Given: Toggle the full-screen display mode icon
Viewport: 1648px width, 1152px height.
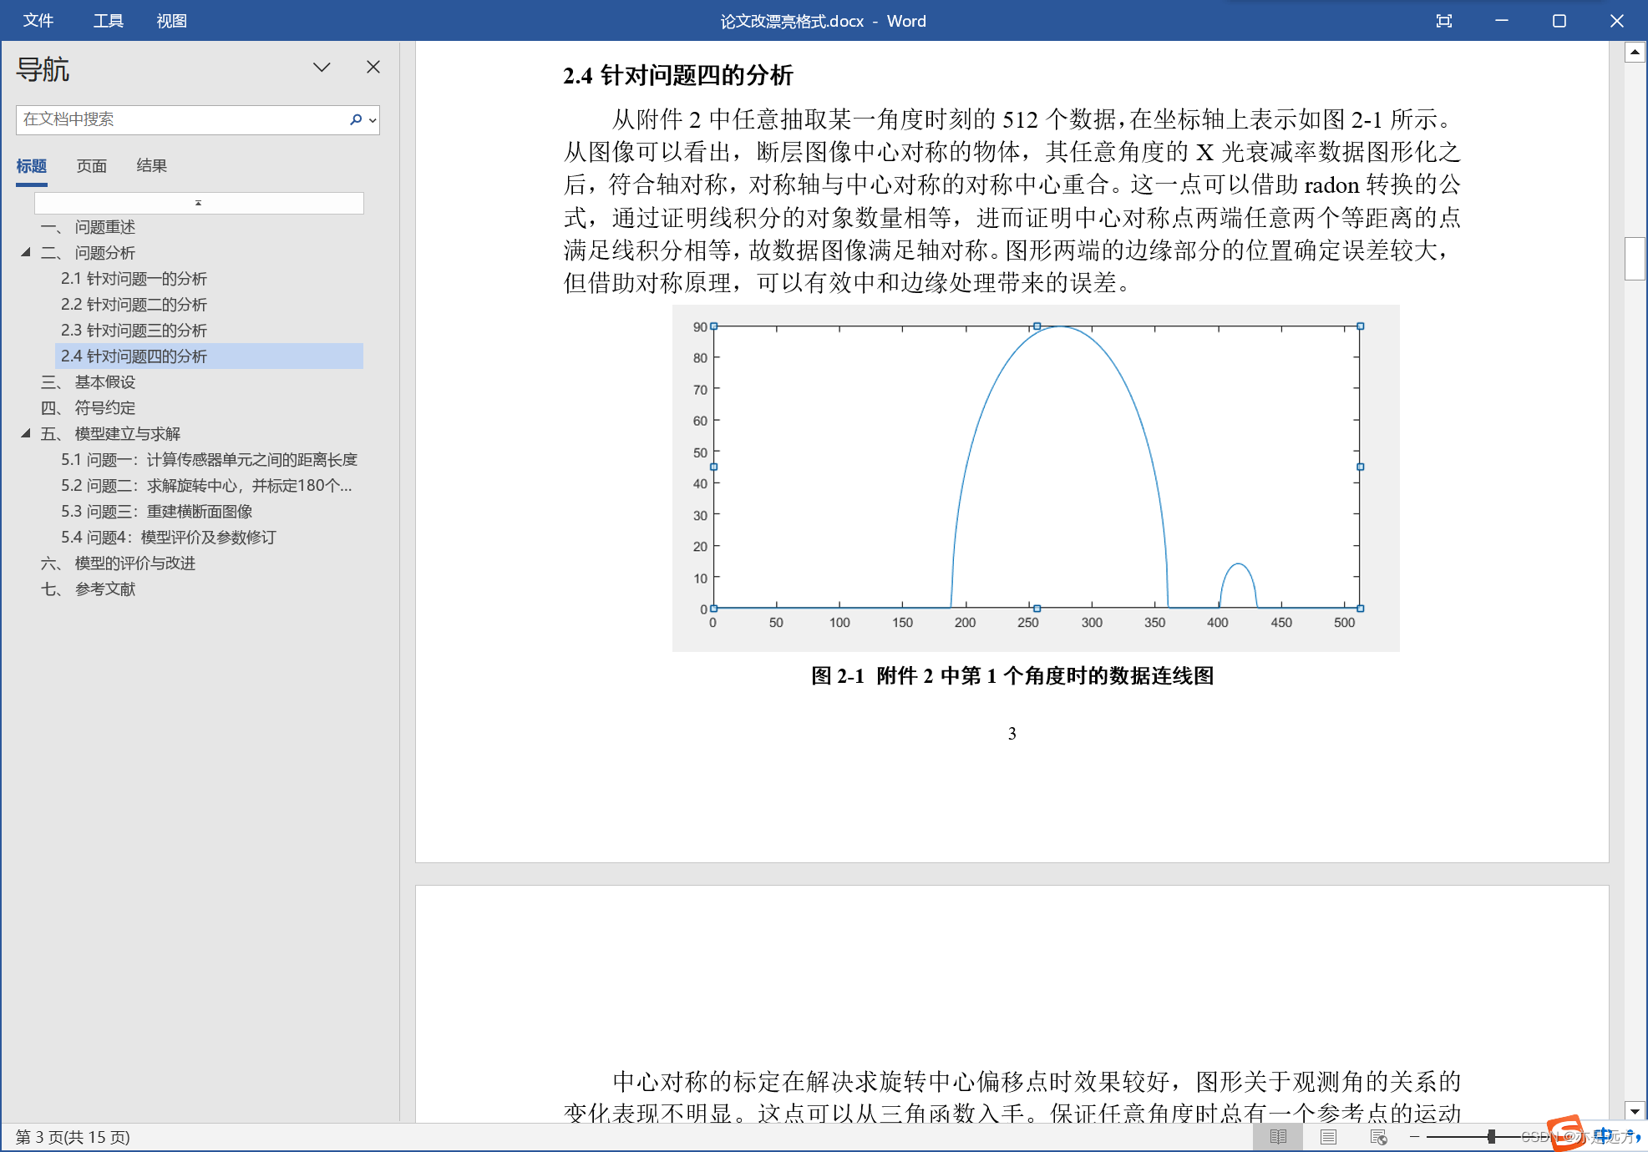Looking at the screenshot, I should point(1443,21).
